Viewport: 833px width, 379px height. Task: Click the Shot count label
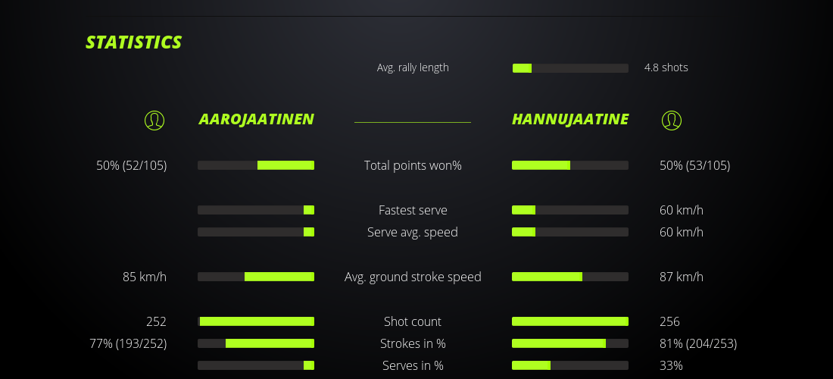pyautogui.click(x=413, y=321)
